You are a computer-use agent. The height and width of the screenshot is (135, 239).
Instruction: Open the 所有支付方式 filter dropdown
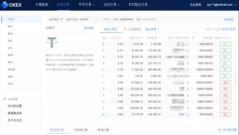pos(223,38)
